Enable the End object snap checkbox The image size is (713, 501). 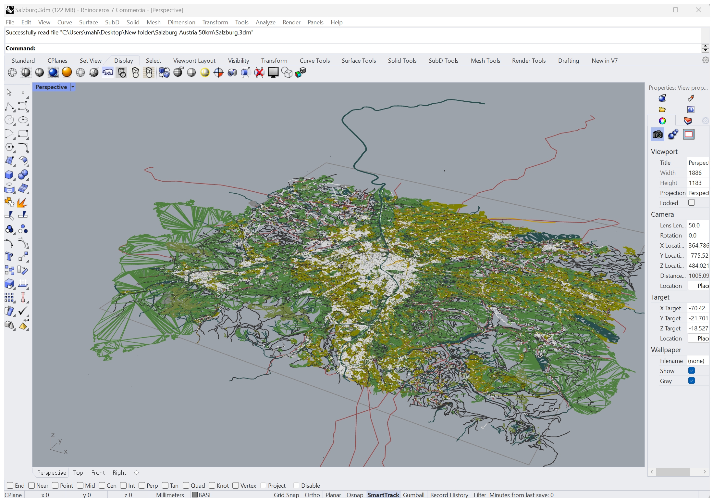pos(10,485)
